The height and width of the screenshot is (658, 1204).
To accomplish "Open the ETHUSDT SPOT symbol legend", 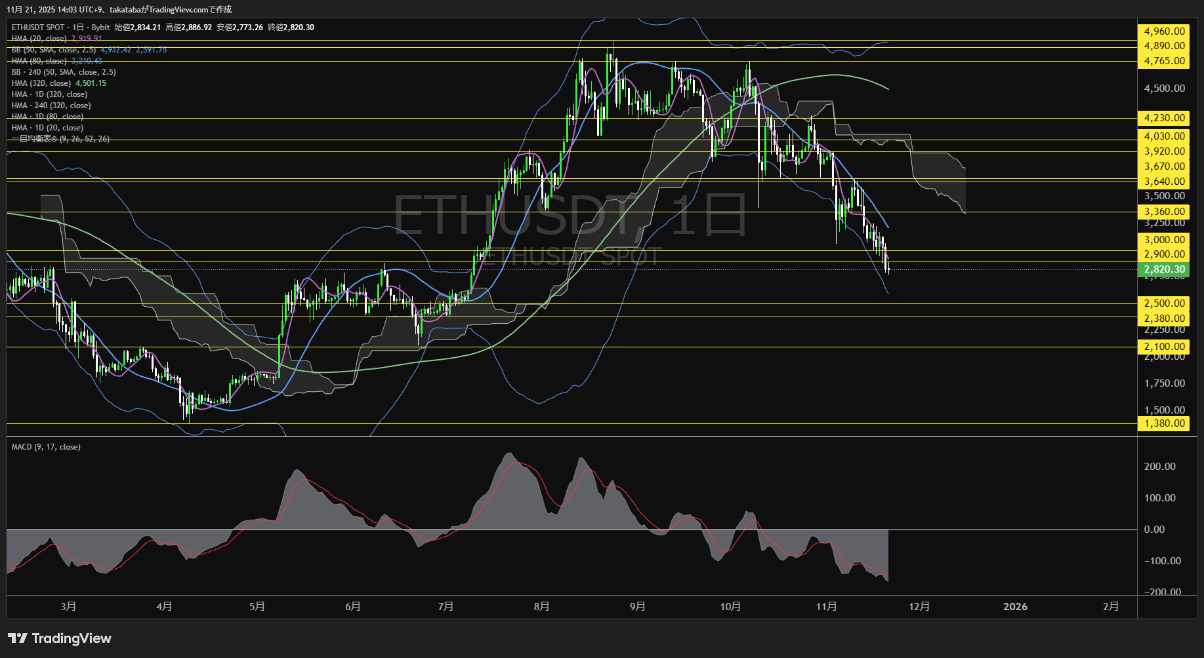I will (x=37, y=28).
